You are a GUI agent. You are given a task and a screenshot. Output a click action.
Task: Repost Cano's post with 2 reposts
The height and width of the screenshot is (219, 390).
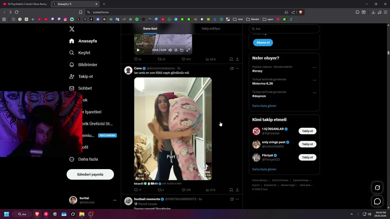161,190
